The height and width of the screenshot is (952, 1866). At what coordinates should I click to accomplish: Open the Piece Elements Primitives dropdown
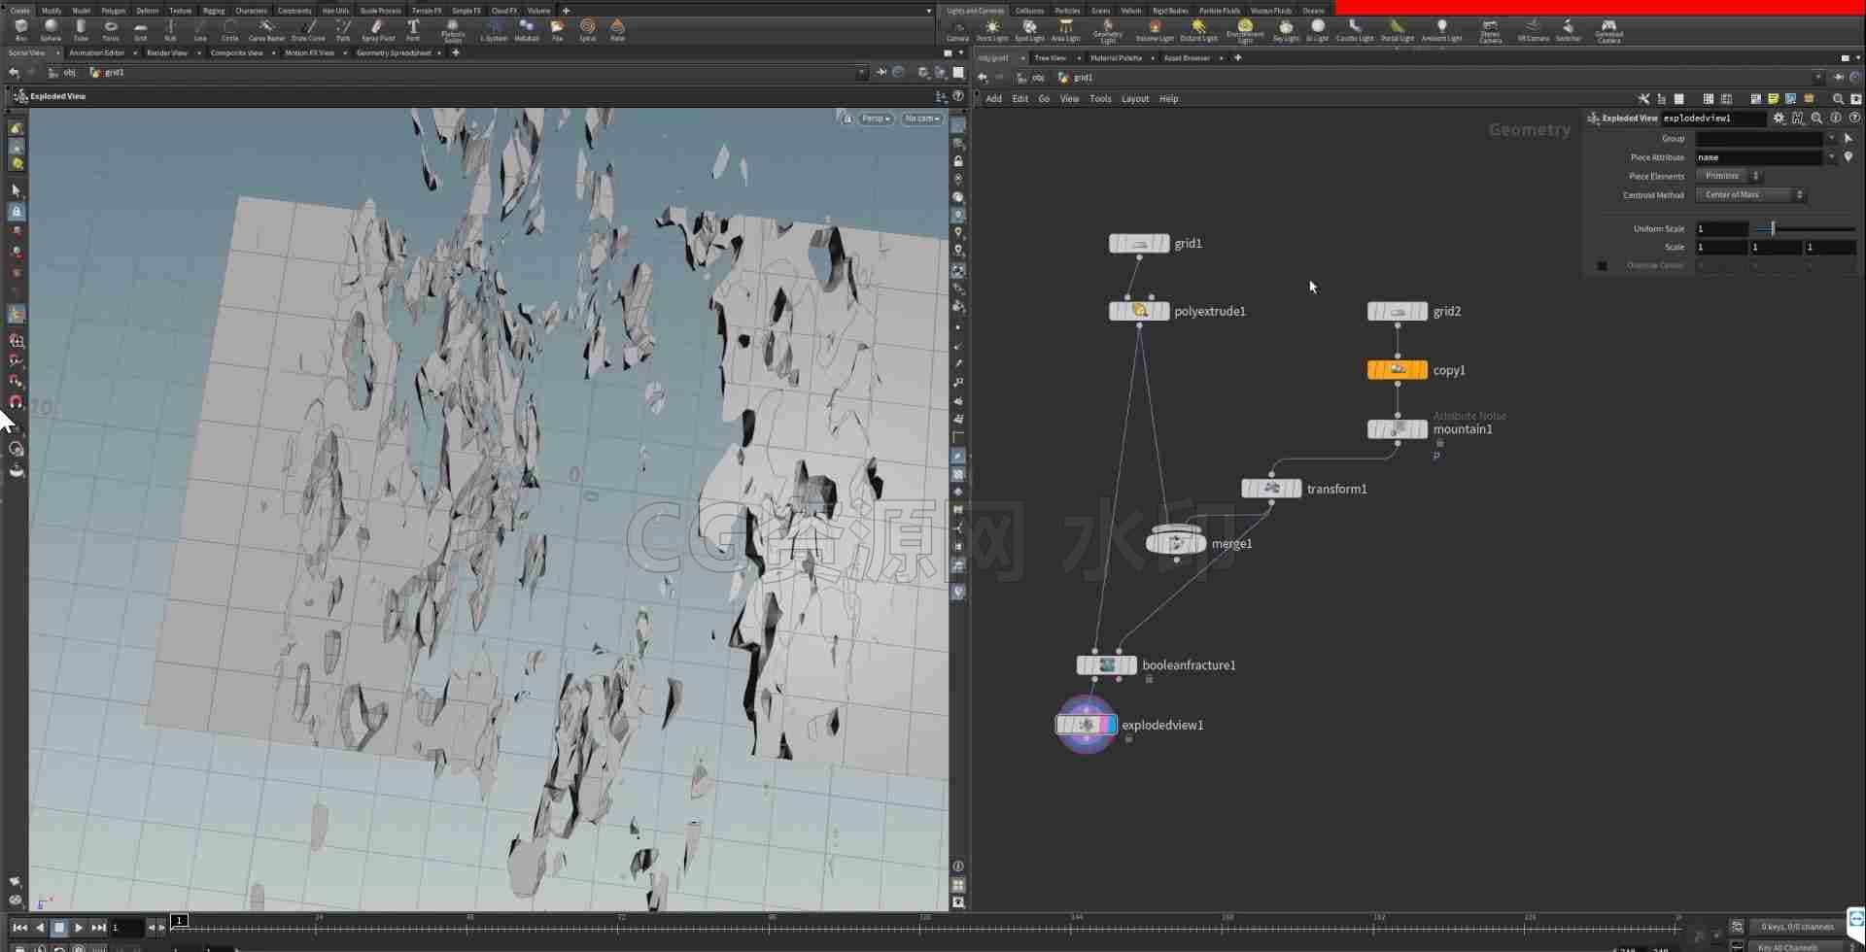(1728, 176)
